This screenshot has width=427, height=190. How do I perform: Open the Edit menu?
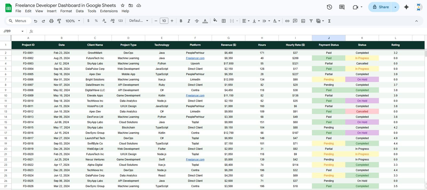tap(28, 11)
